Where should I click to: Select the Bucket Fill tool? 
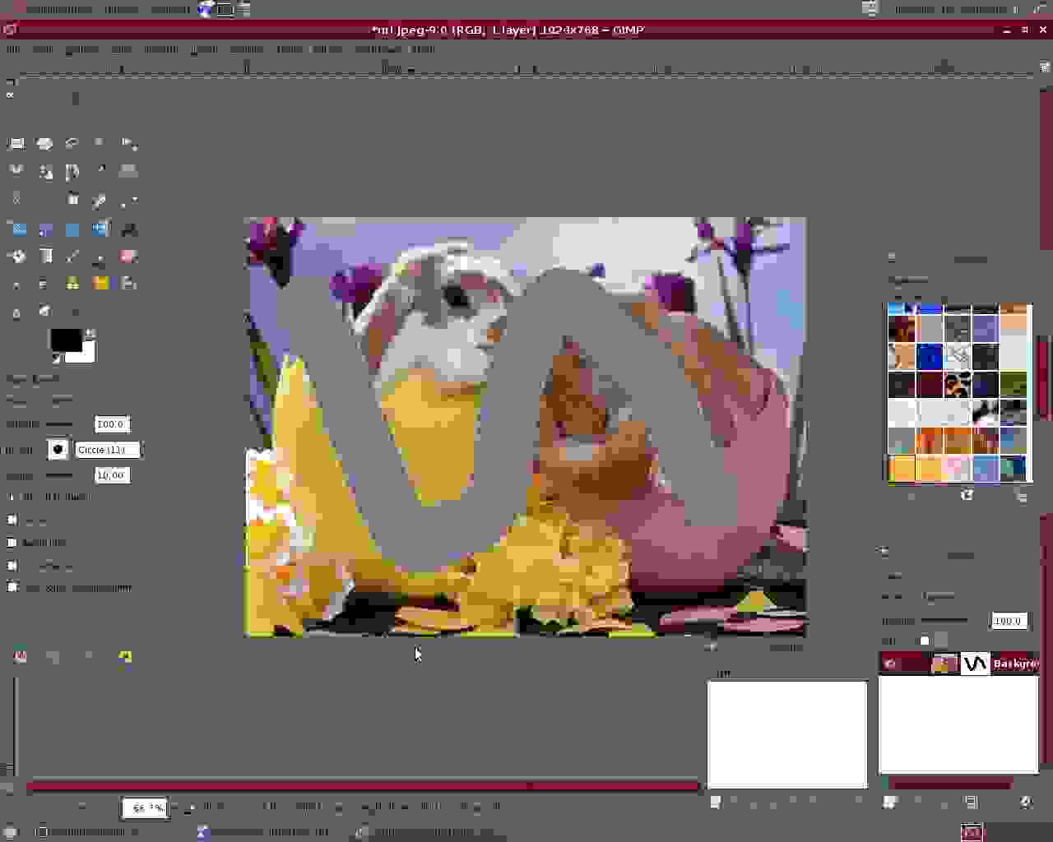(x=16, y=257)
